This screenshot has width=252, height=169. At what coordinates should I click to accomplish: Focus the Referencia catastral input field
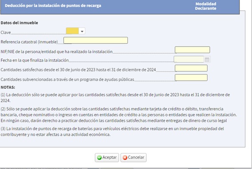click(96, 40)
